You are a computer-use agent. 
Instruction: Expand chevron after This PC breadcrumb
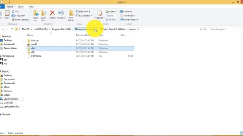(x=32, y=29)
